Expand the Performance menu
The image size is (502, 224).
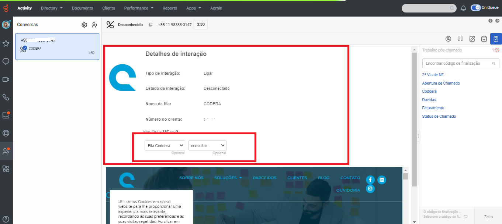[139, 8]
